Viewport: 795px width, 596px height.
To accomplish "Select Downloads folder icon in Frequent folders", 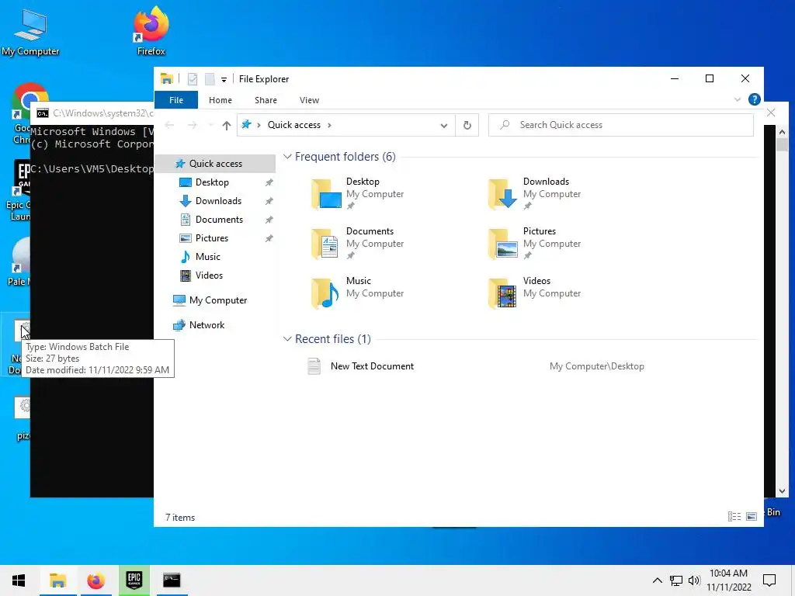I will tap(503, 193).
